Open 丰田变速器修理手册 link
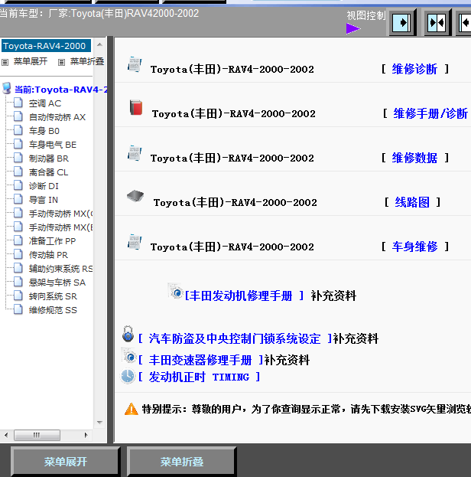 (x=200, y=360)
